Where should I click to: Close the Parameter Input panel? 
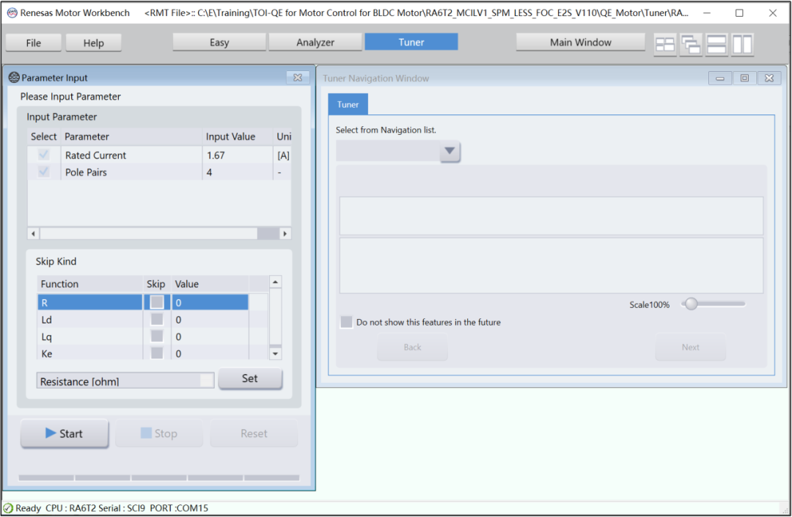298,77
